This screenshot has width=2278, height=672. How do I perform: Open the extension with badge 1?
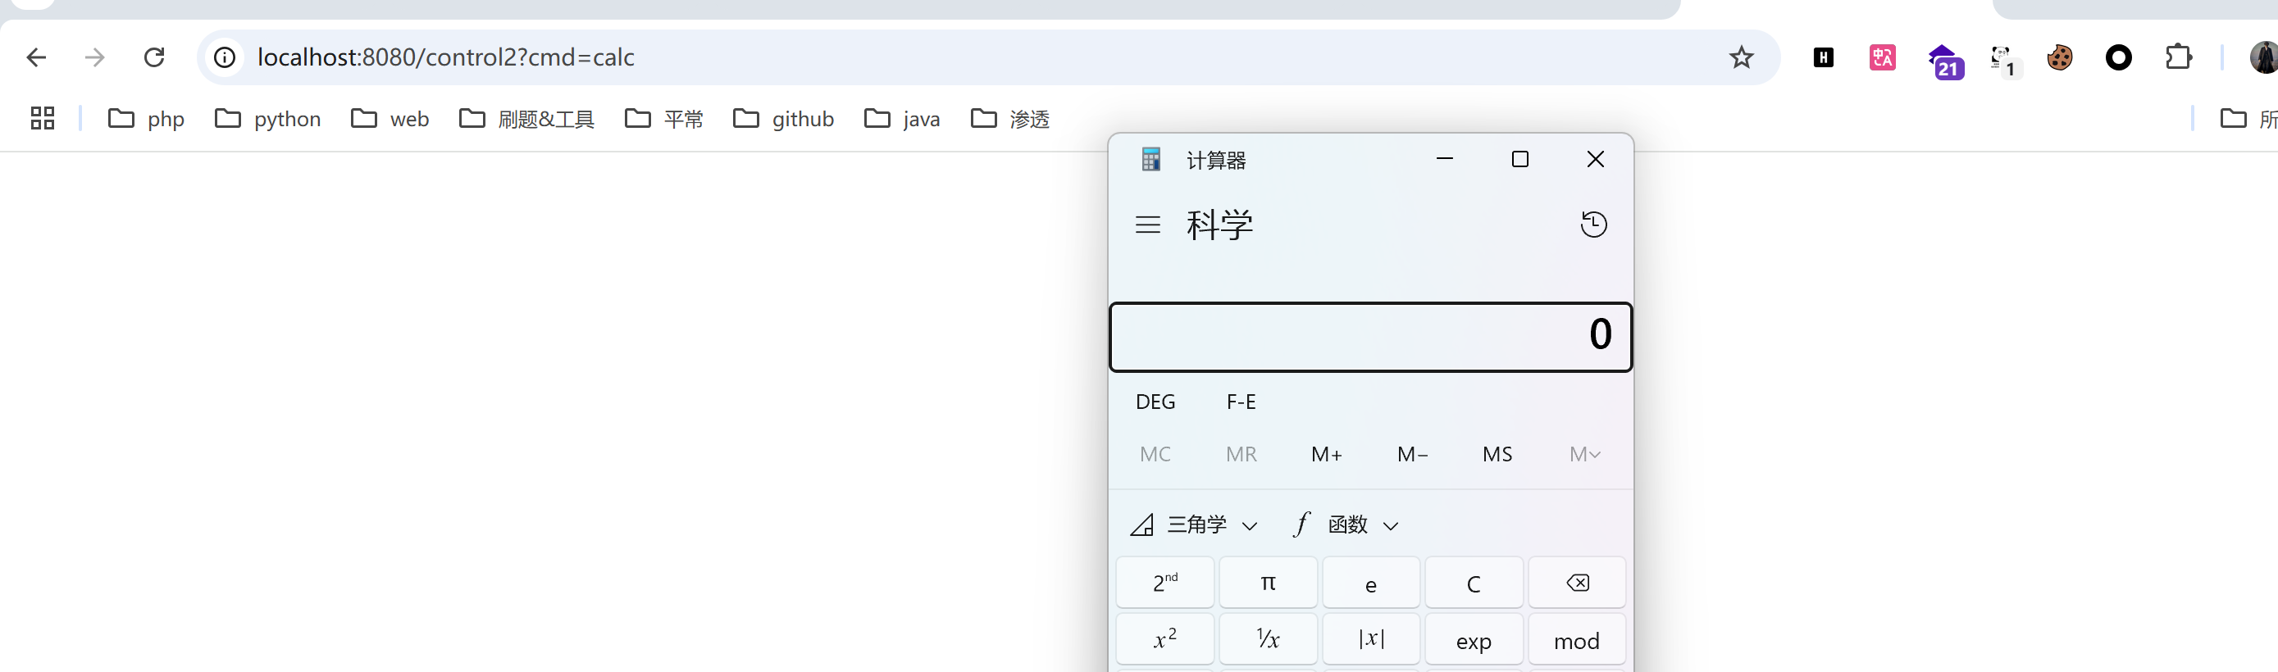(x=2004, y=61)
